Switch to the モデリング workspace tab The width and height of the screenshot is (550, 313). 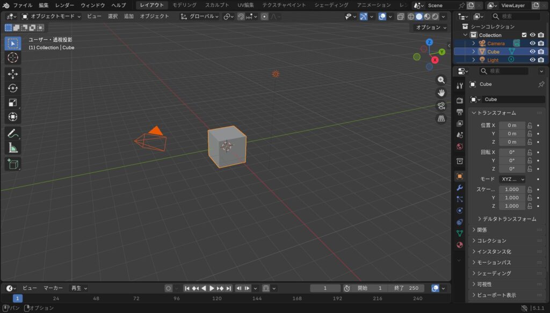[184, 5]
